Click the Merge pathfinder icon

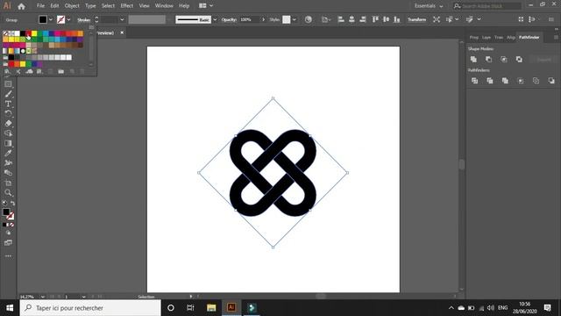click(x=505, y=81)
